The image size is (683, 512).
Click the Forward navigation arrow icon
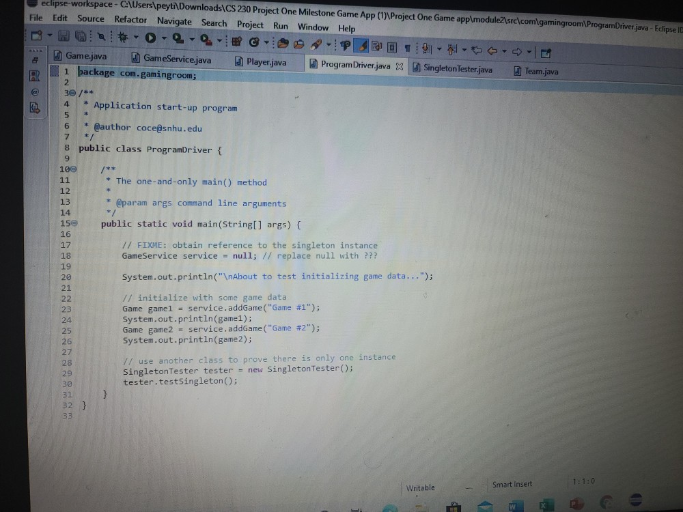pyautogui.click(x=517, y=51)
